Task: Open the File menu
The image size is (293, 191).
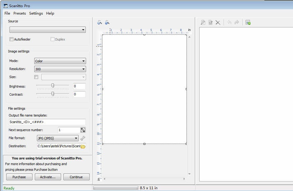Action: 7,13
